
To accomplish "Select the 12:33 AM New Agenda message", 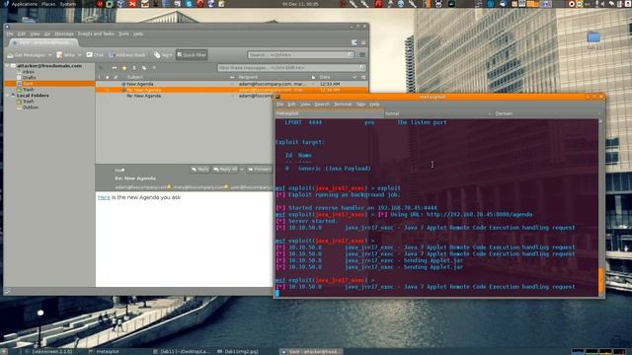I will (232, 84).
